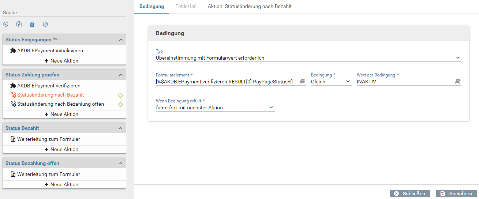Open the Typ dropdown
This screenshot has height=199, width=479.
(x=308, y=58)
